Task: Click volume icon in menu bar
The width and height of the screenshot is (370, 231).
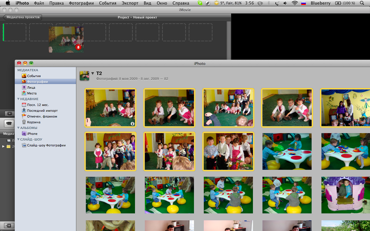Action: 285,3
